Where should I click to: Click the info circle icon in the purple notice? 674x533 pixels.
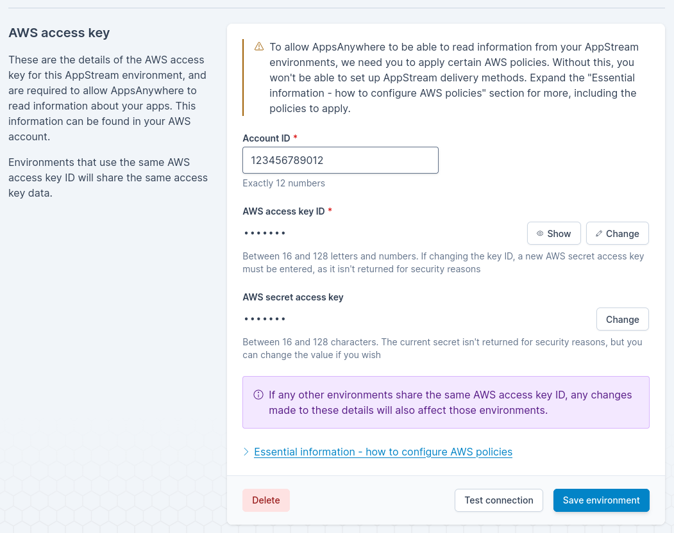(258, 395)
